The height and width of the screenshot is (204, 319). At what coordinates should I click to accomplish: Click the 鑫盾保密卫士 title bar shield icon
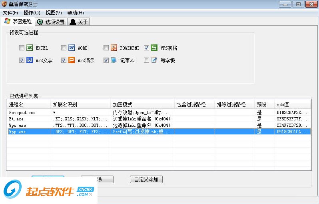pyautogui.click(x=4, y=4)
